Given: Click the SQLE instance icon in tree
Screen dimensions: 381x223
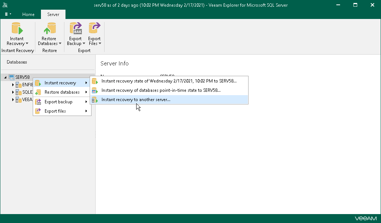Looking at the screenshot, I should [x=19, y=92].
